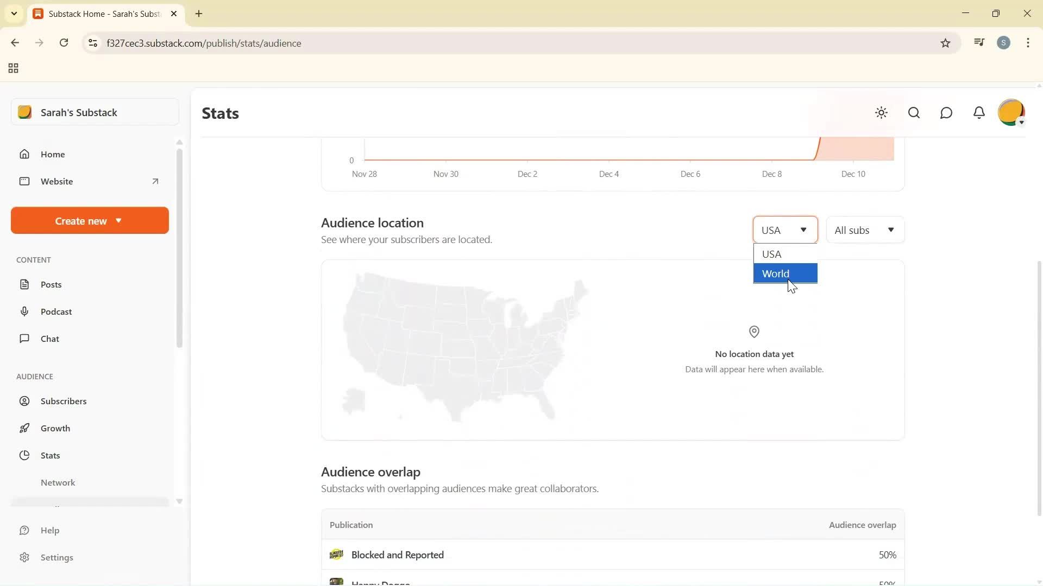Click the user avatar in top right
1043x586 pixels.
tap(1011, 112)
